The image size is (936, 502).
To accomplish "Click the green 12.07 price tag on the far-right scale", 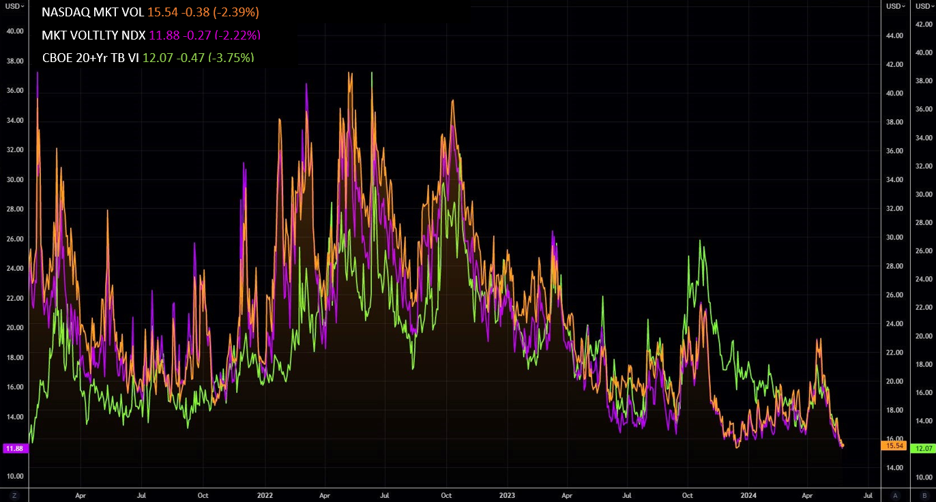I will click(924, 448).
